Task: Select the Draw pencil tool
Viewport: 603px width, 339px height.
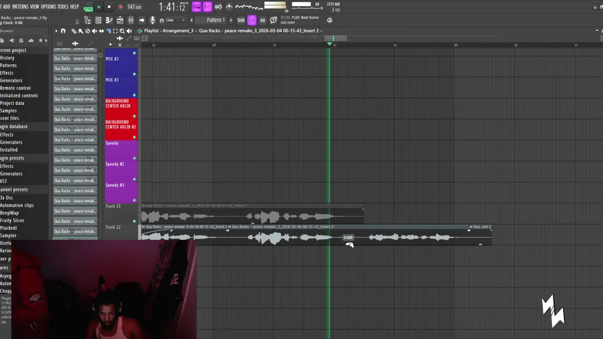Action: click(73, 31)
